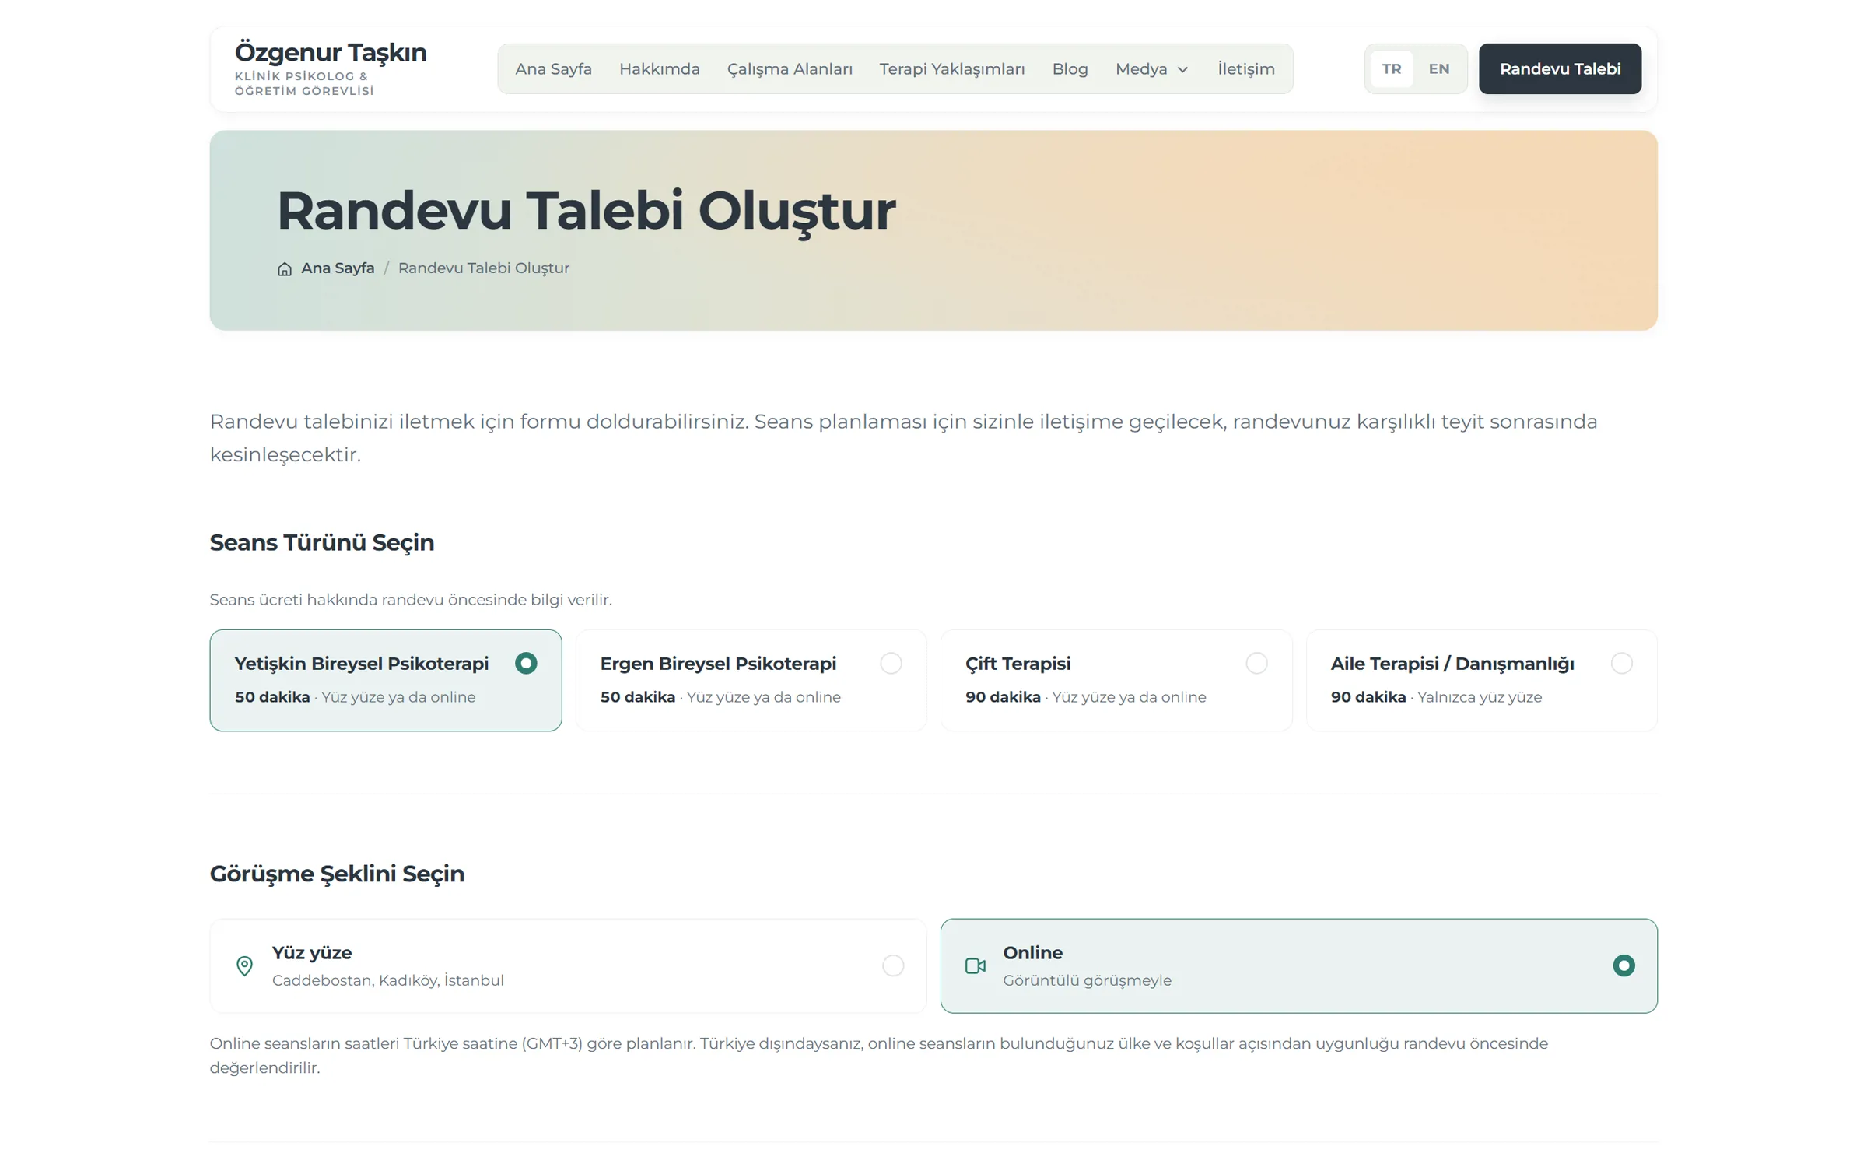The width and height of the screenshot is (1867, 1167).
Task: Click the video camera icon for Online
Action: click(975, 965)
